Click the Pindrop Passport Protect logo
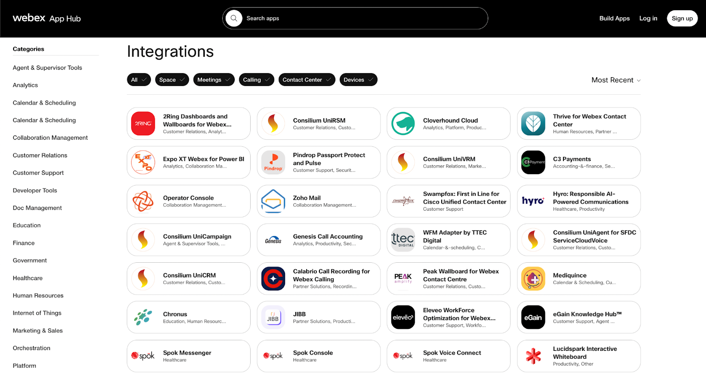This screenshot has height=376, width=706. [x=273, y=162]
